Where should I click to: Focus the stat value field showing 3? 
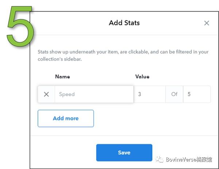pyautogui.click(x=150, y=94)
